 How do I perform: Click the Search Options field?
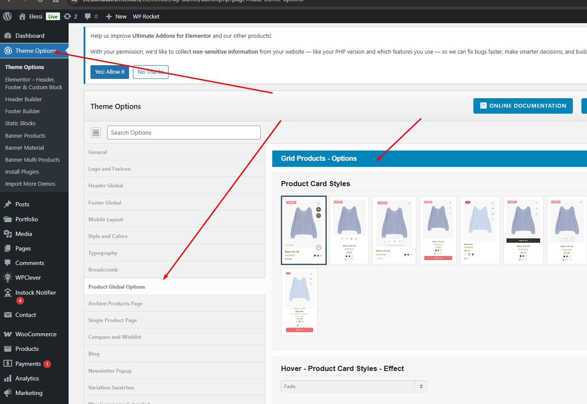pos(184,133)
